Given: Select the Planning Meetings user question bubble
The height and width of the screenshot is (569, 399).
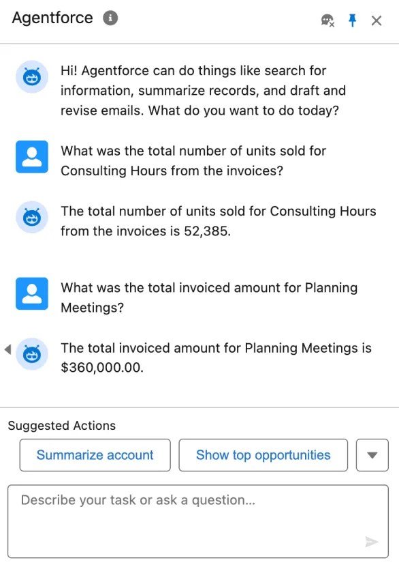Looking at the screenshot, I should (x=208, y=297).
